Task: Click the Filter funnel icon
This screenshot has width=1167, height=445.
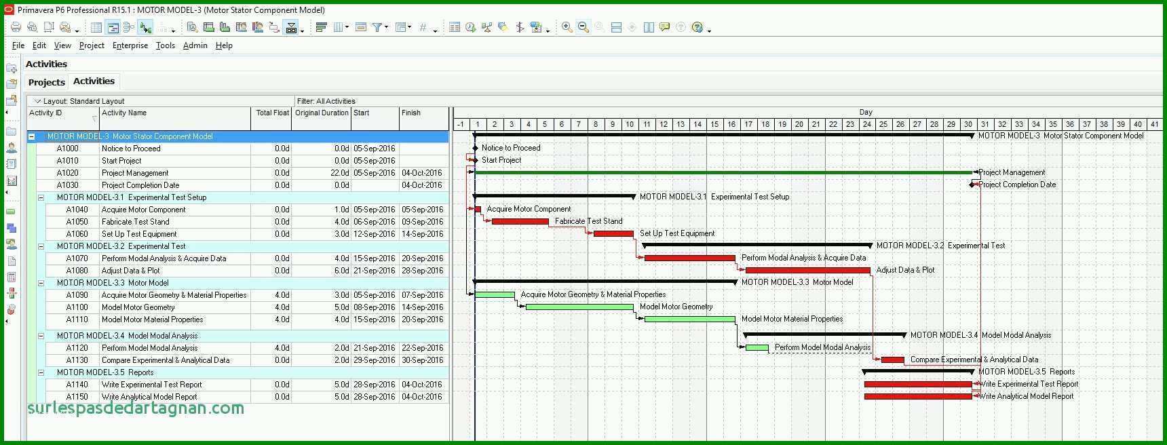Action: [377, 27]
